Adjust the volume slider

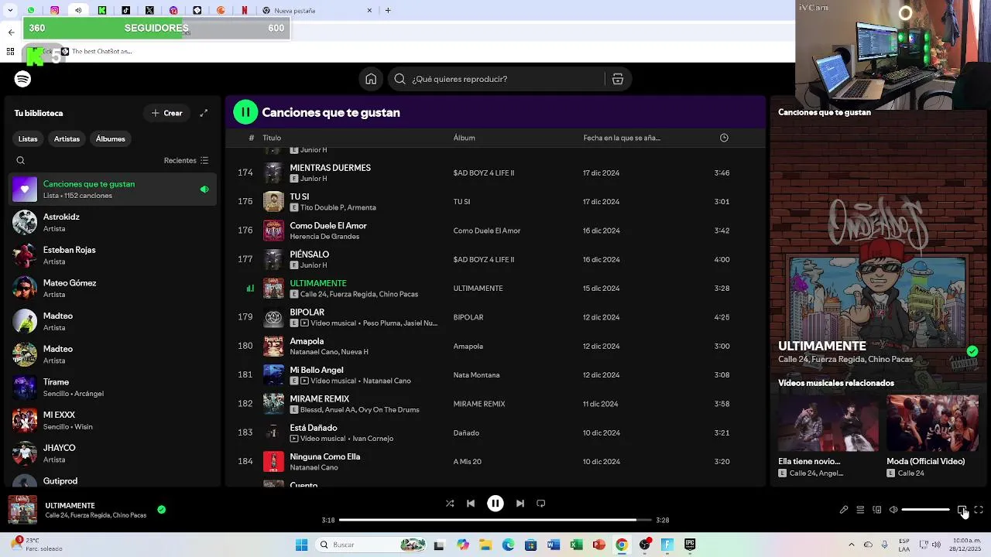point(926,510)
